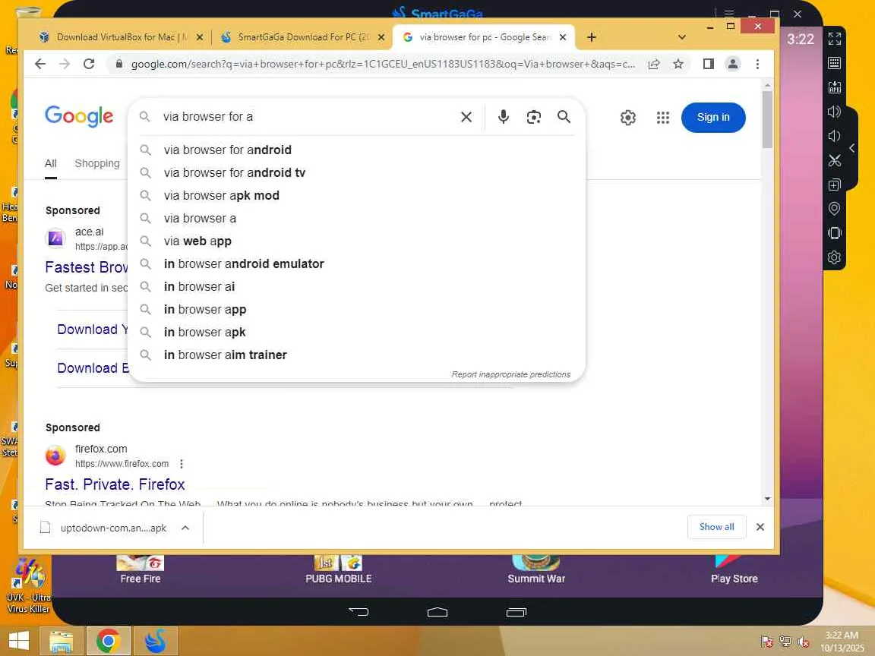Open a new Chrome tab
The width and height of the screenshot is (875, 656).
pyautogui.click(x=592, y=37)
